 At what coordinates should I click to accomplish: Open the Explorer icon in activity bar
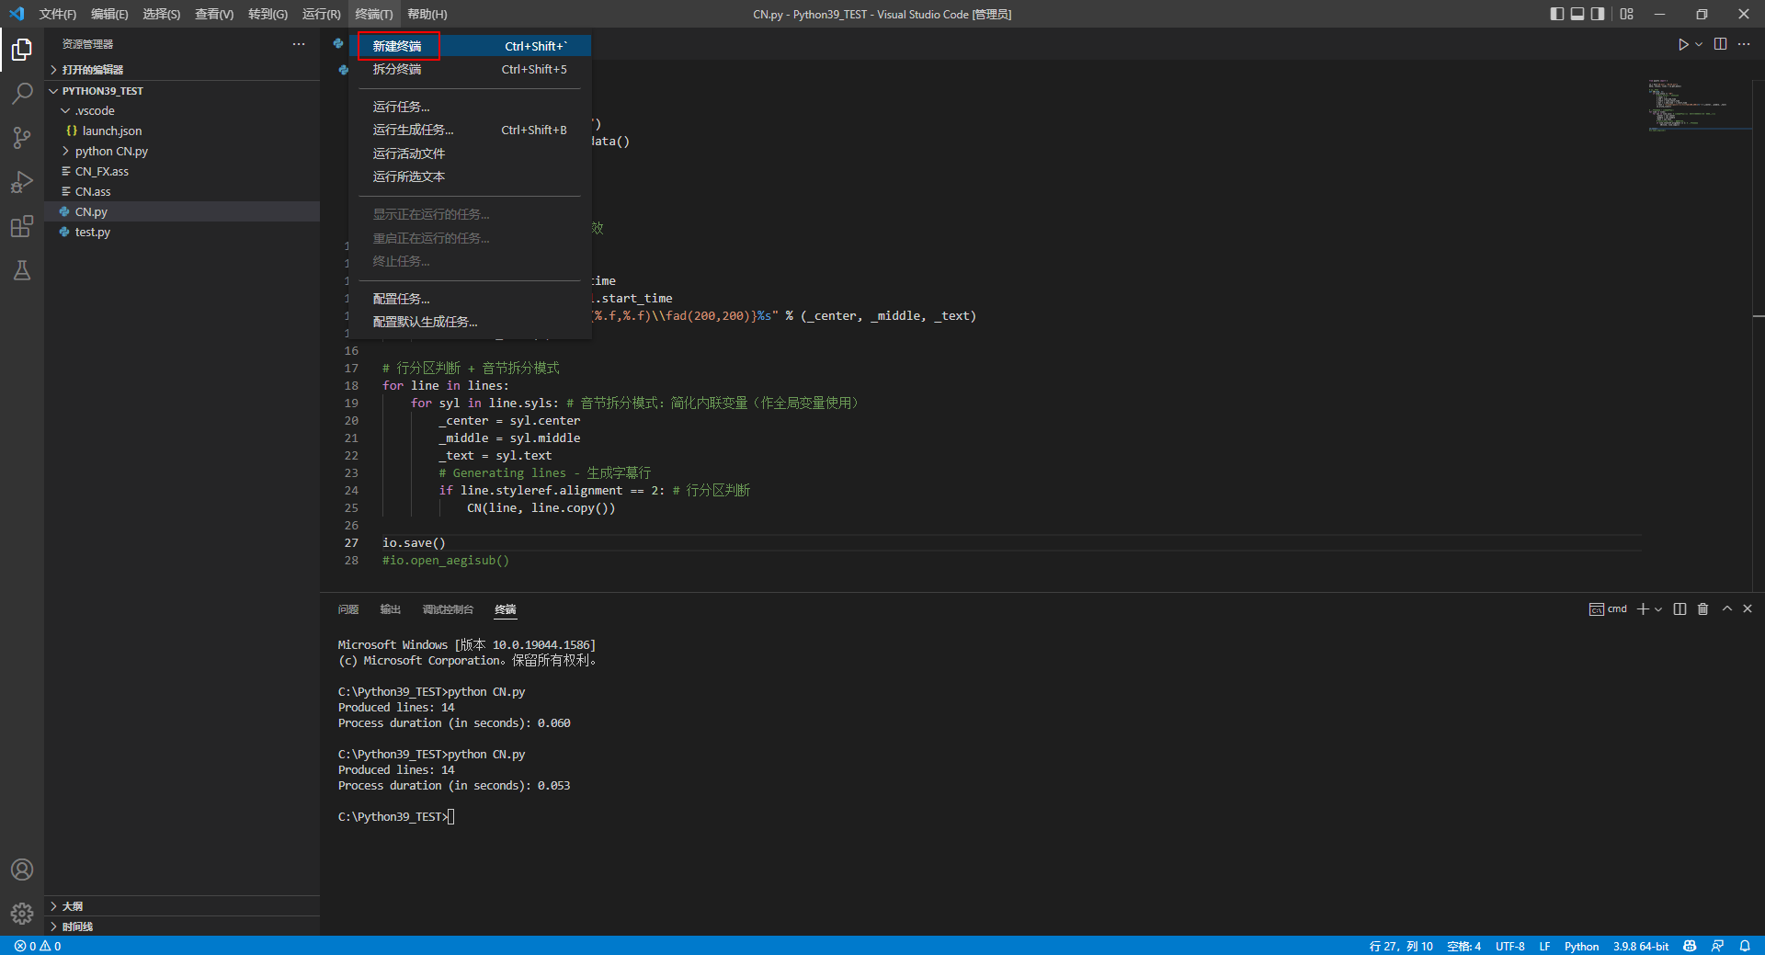(x=22, y=51)
